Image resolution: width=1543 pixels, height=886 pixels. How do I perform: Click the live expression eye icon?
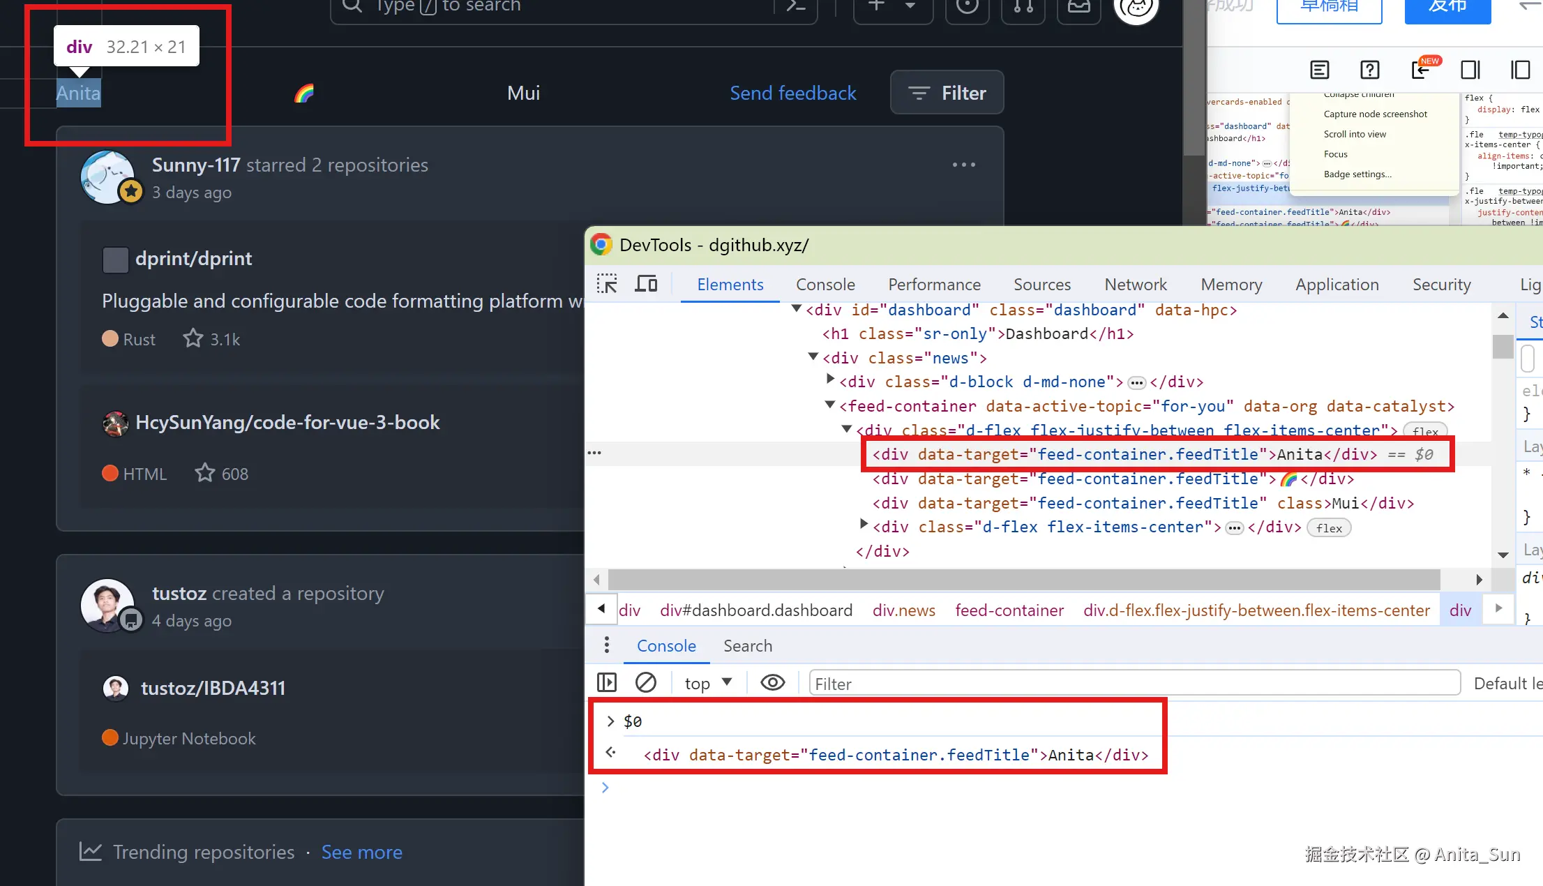pos(772,682)
